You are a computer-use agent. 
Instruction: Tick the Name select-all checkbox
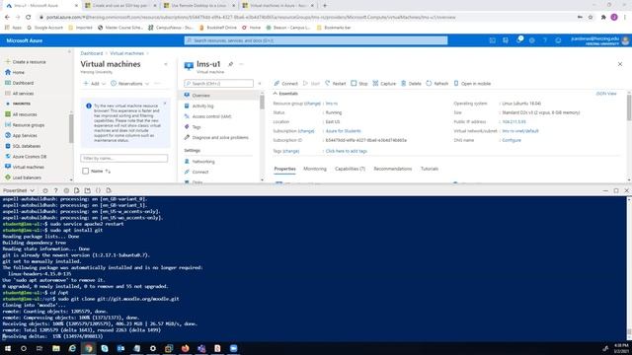(86, 171)
